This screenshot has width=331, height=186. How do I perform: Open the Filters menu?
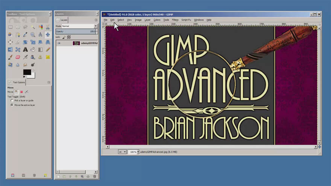[x=175, y=20]
